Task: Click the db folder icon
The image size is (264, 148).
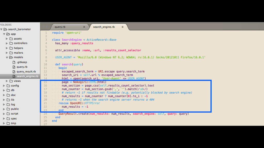Action: (8, 90)
